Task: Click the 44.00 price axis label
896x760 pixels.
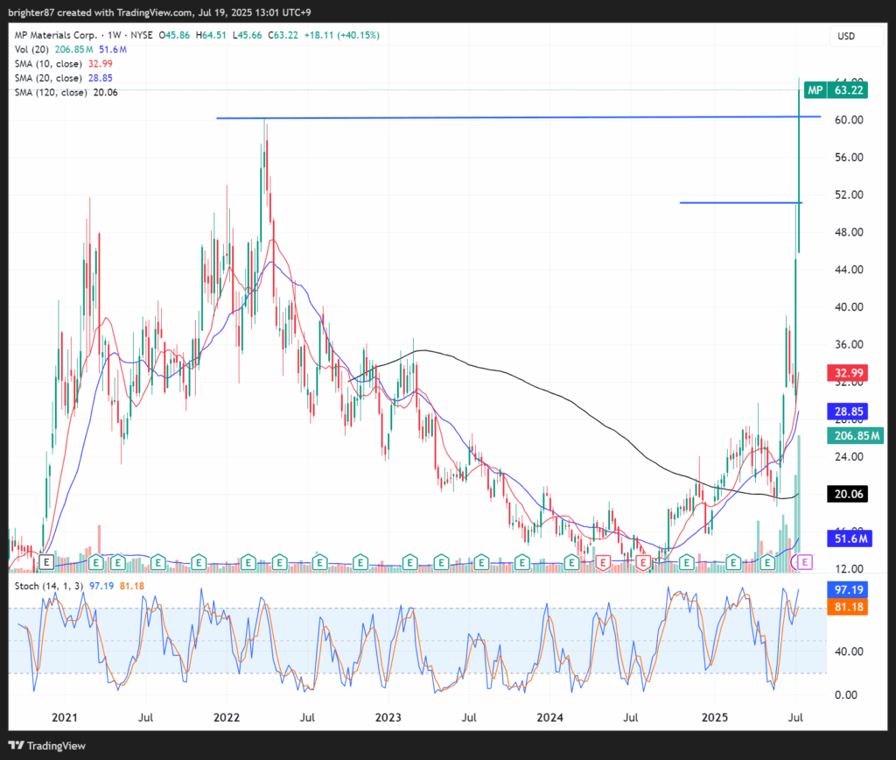Action: tap(849, 270)
